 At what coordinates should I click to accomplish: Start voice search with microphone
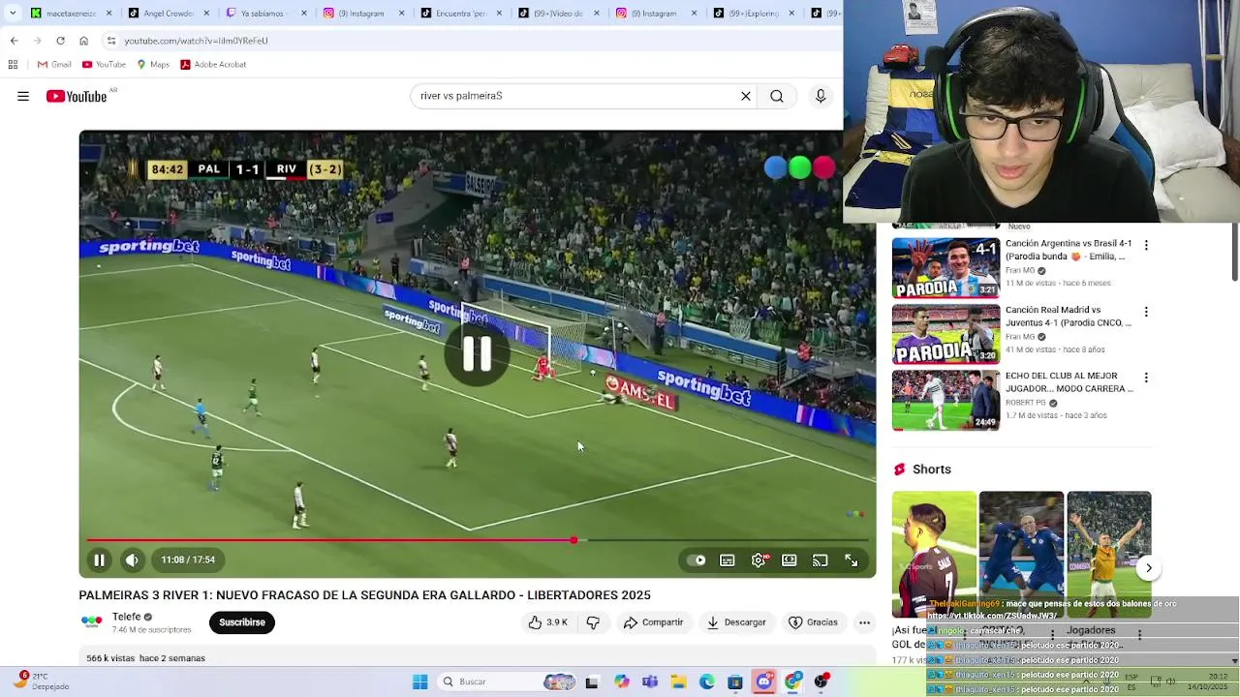point(821,96)
